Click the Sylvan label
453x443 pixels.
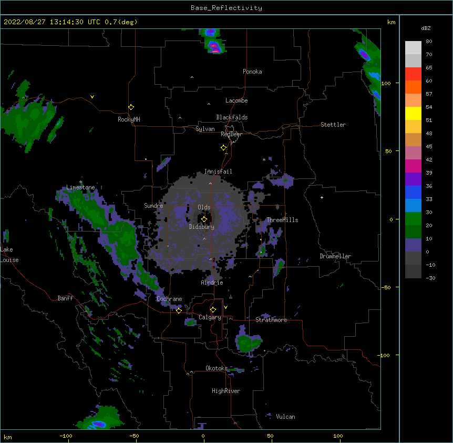[x=205, y=129]
